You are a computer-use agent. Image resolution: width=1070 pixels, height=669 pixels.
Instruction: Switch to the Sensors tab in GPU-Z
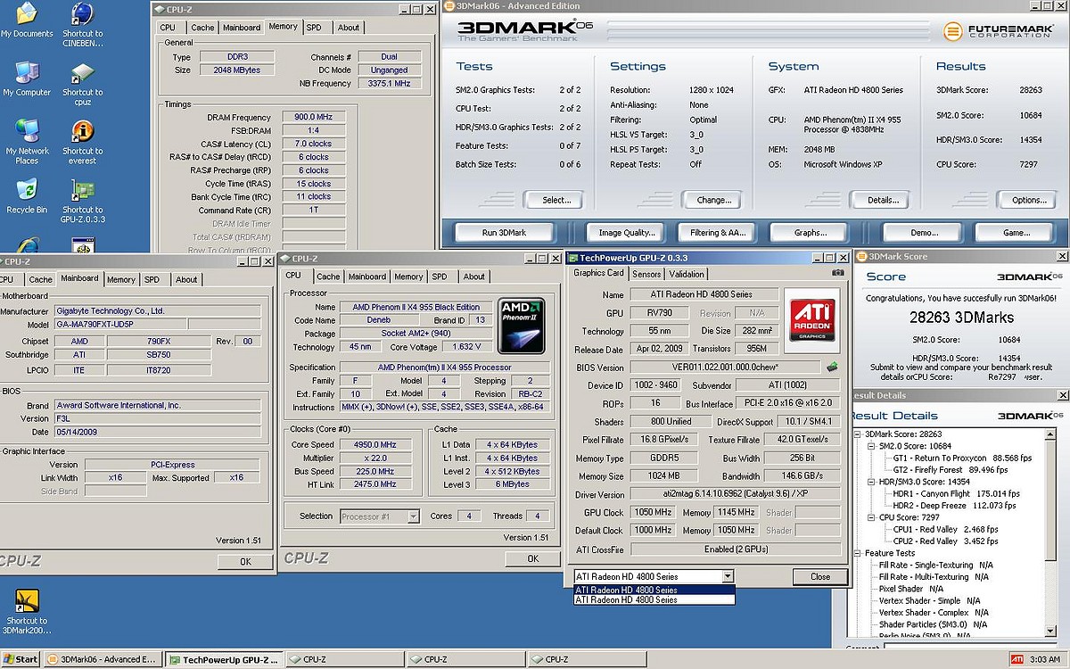coord(646,274)
